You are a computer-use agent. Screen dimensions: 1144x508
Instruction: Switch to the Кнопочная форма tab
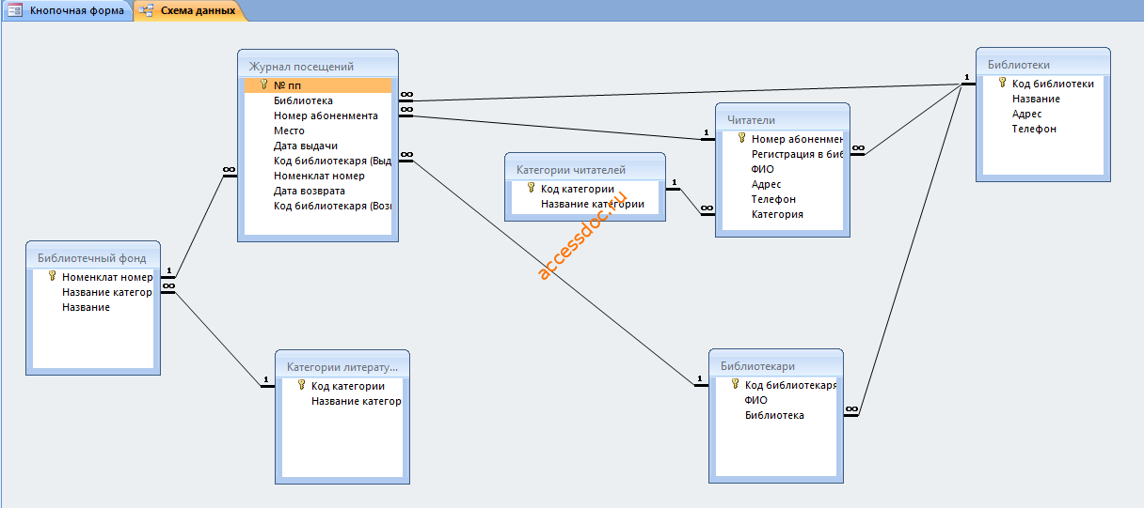pyautogui.click(x=66, y=11)
